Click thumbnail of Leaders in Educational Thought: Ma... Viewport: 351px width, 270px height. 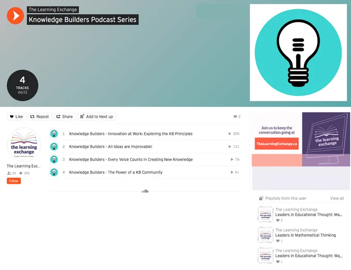pyautogui.click(x=265, y=214)
